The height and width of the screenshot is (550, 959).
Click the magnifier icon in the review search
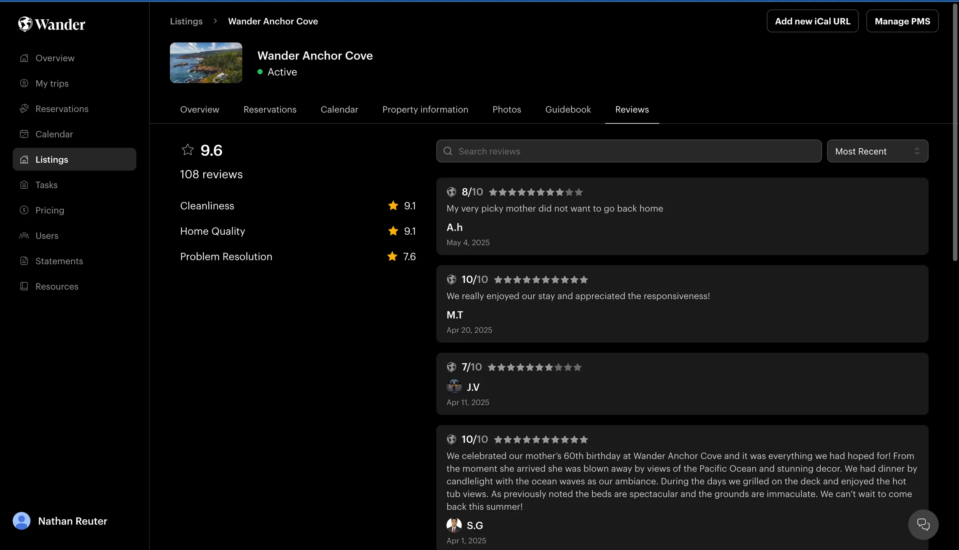pyautogui.click(x=448, y=151)
